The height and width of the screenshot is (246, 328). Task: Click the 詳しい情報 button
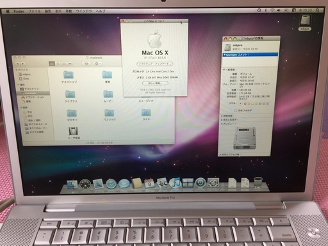click(155, 83)
